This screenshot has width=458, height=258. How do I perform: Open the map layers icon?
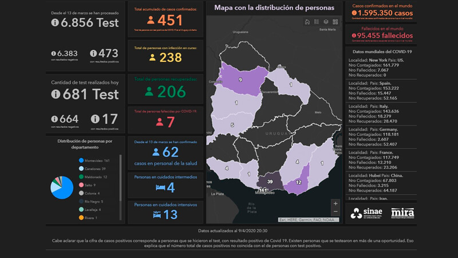[326, 22]
